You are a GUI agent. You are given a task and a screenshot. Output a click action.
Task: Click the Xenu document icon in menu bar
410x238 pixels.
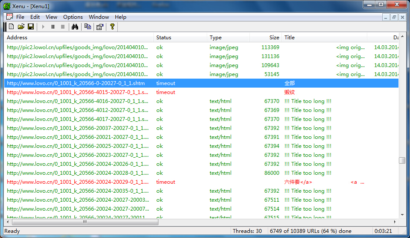(10, 17)
